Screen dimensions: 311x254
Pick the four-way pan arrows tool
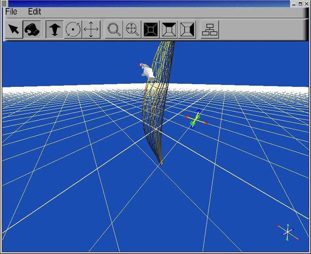(x=91, y=29)
